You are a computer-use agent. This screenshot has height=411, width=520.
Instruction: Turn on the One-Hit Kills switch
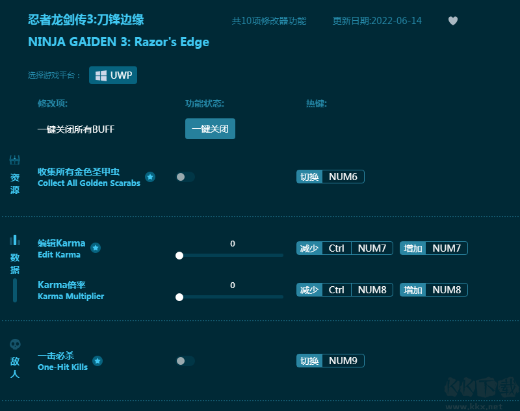coord(185,361)
